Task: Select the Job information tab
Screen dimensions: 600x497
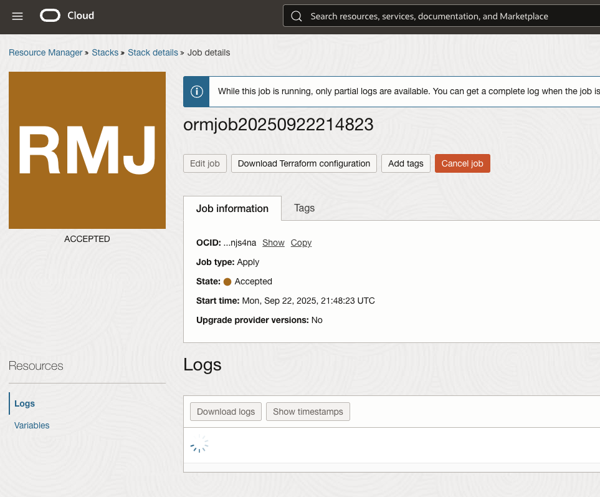Action: pos(232,208)
